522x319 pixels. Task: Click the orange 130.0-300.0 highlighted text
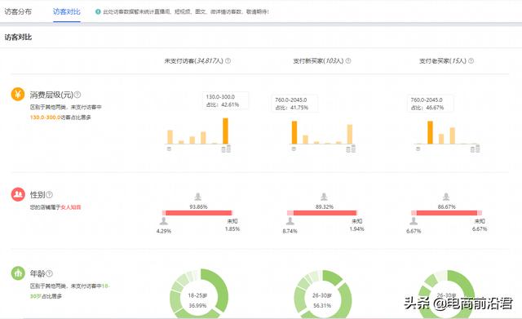tap(46, 117)
